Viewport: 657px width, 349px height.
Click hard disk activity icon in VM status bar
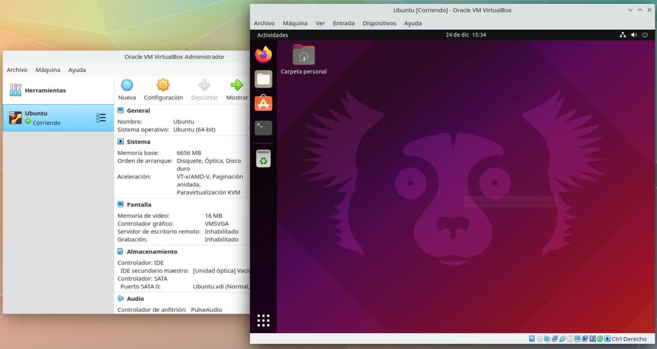(x=532, y=339)
